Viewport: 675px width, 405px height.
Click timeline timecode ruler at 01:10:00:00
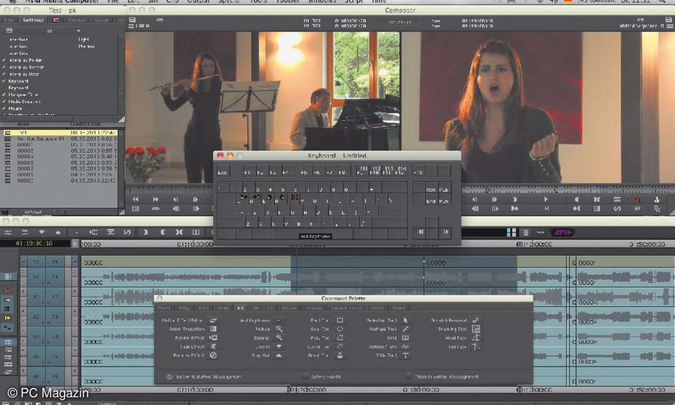click(195, 244)
